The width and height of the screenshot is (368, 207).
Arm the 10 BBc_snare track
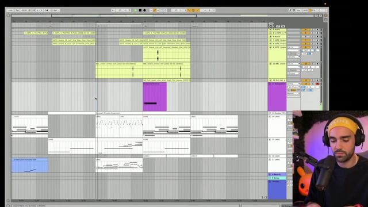tap(317, 64)
